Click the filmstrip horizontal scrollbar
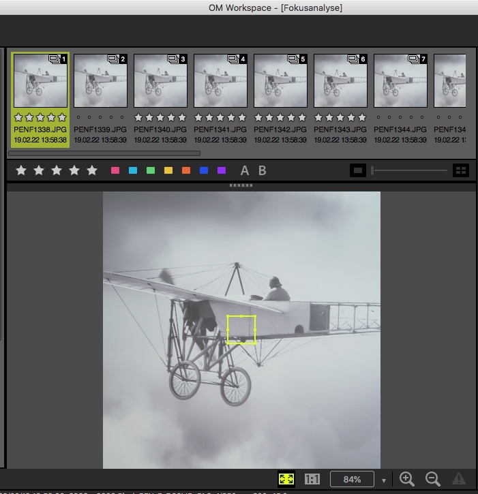The image size is (478, 494). 104,153
